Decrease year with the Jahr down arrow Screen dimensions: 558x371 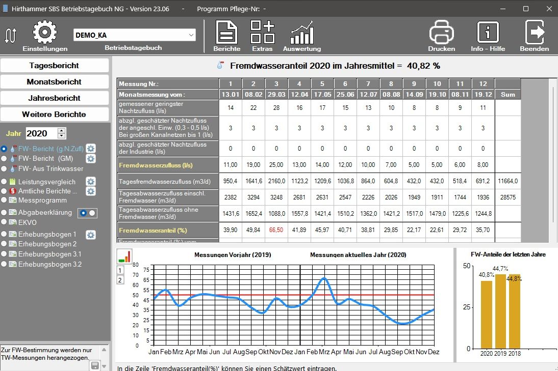tap(62, 136)
